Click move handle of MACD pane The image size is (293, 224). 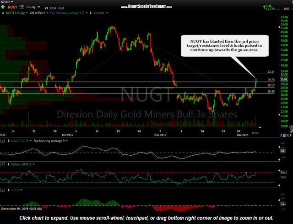(8, 141)
